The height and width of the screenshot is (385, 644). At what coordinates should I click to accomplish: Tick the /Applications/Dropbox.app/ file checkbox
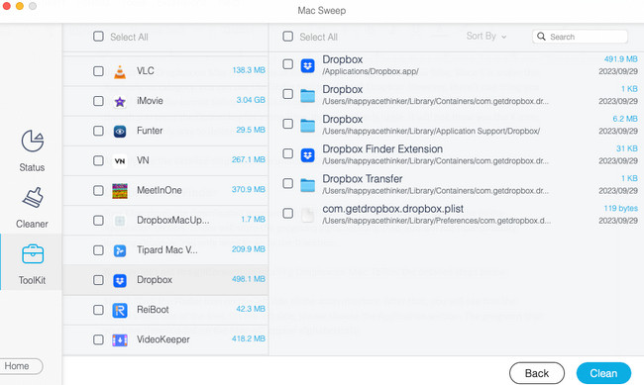tap(288, 64)
